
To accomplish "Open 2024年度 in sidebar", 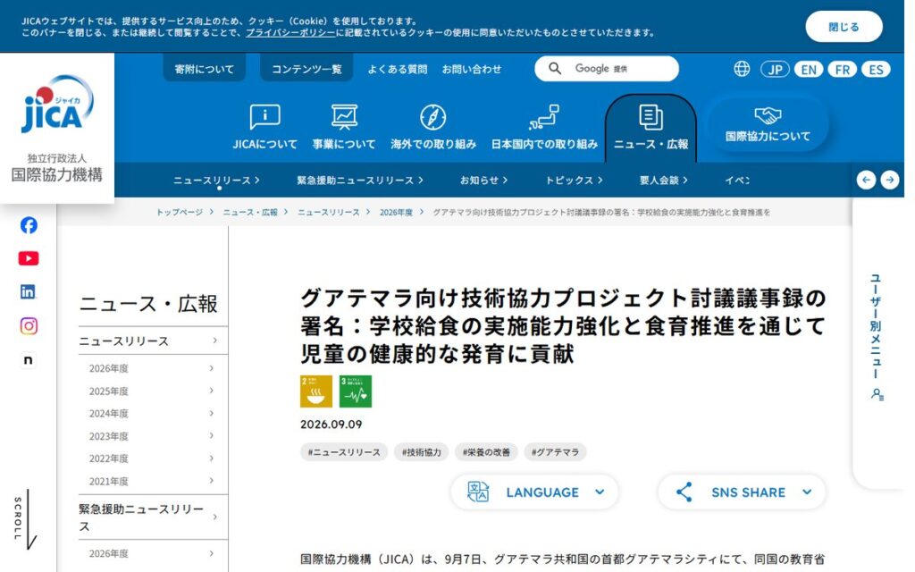I will [x=153, y=413].
